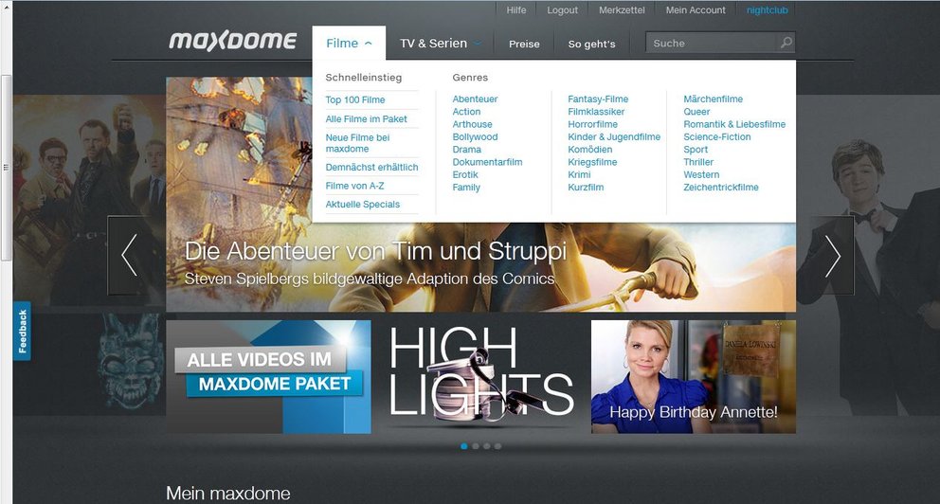The image size is (940, 504).
Task: Choose Fantasy-Filme genre
Action: pos(598,99)
